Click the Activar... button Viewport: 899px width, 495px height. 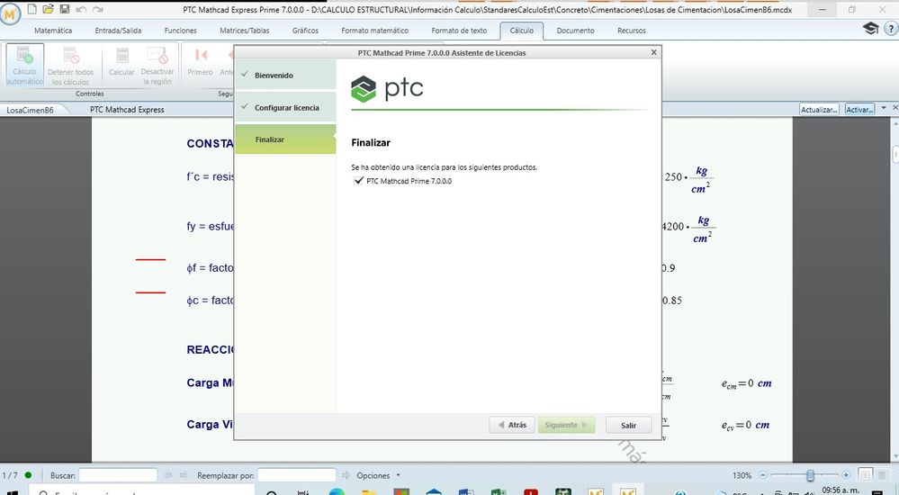[x=859, y=109]
